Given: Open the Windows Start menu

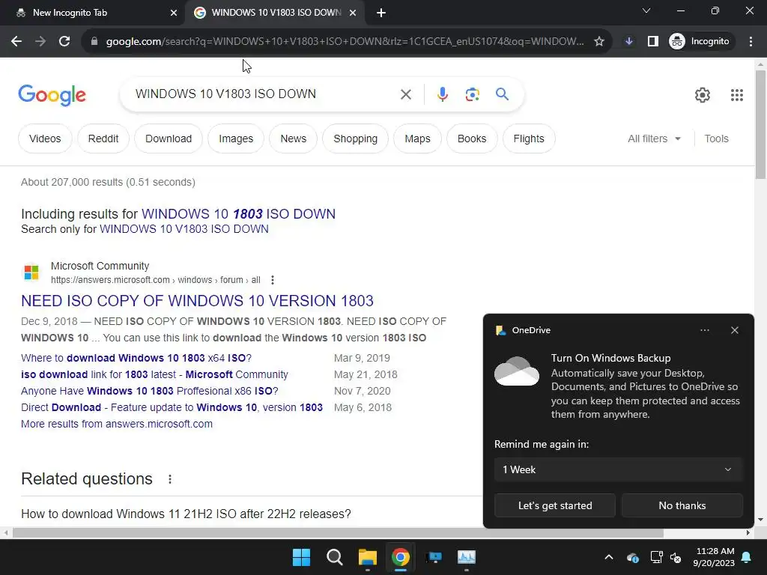Looking at the screenshot, I should pos(301,557).
